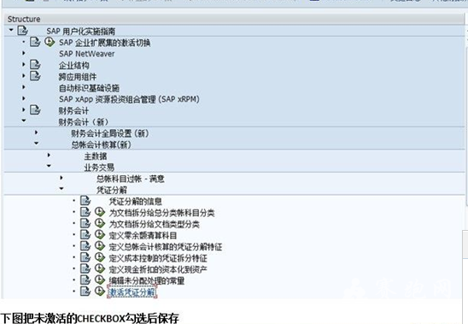Viewport: 468px width, 324px height.
Task: Click the 总帐科目过帐 - 满意 label
Action: pyautogui.click(x=131, y=179)
